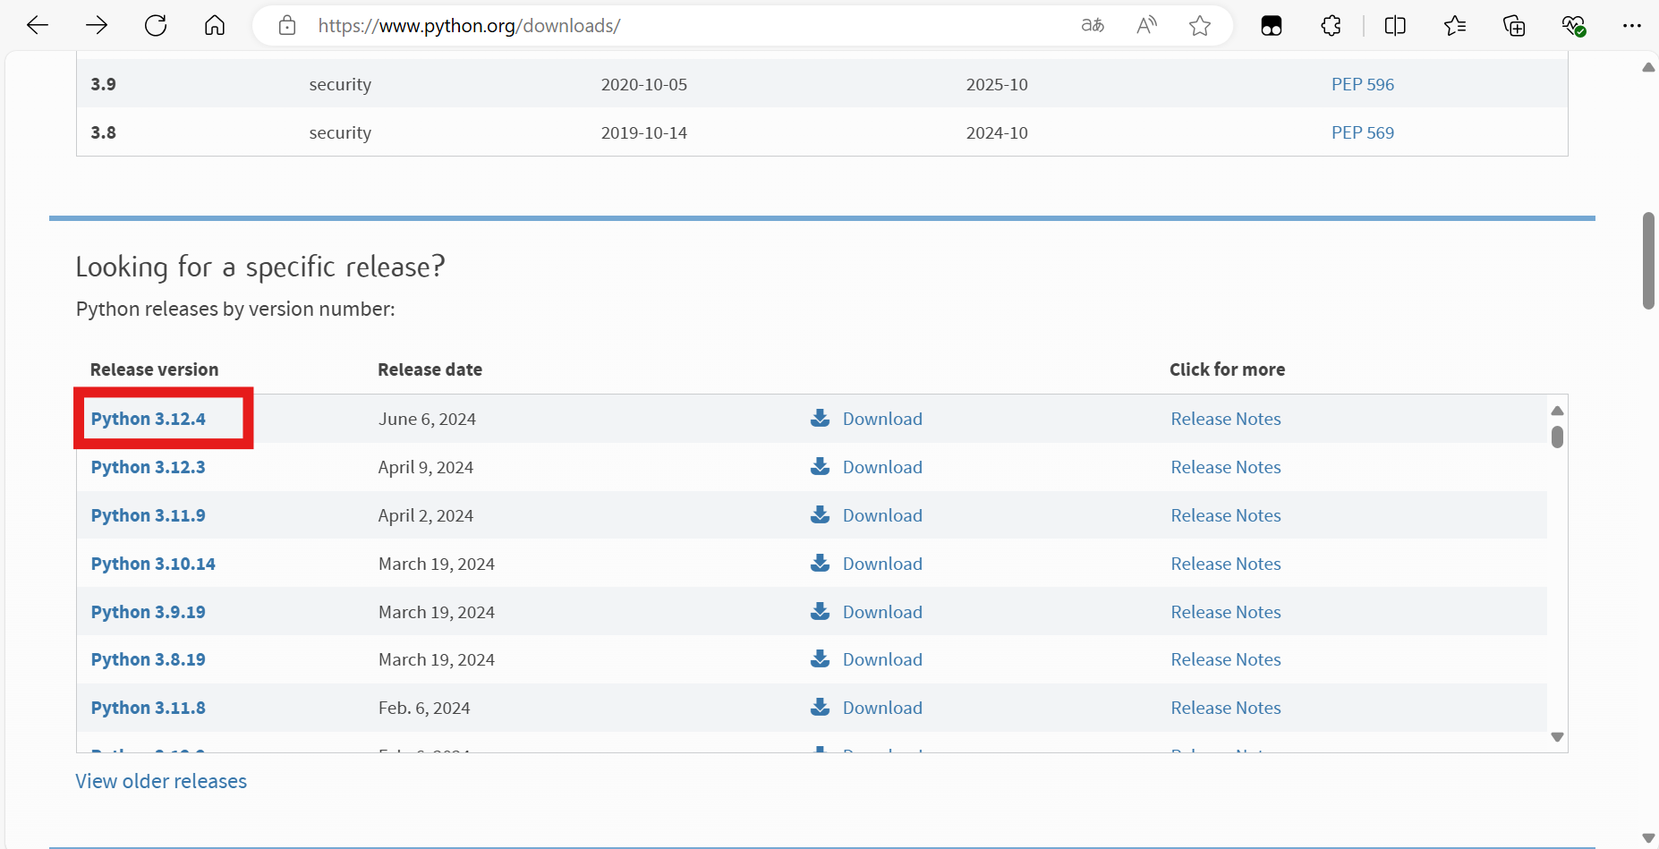The width and height of the screenshot is (1659, 849).
Task: Reload the python.org downloads page
Action: [156, 26]
